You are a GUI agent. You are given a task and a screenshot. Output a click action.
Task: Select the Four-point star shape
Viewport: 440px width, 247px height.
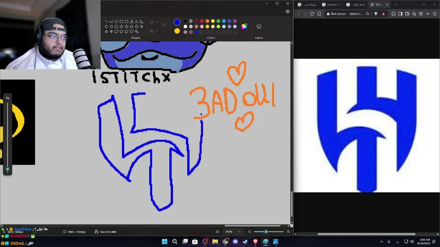[x=142, y=26]
